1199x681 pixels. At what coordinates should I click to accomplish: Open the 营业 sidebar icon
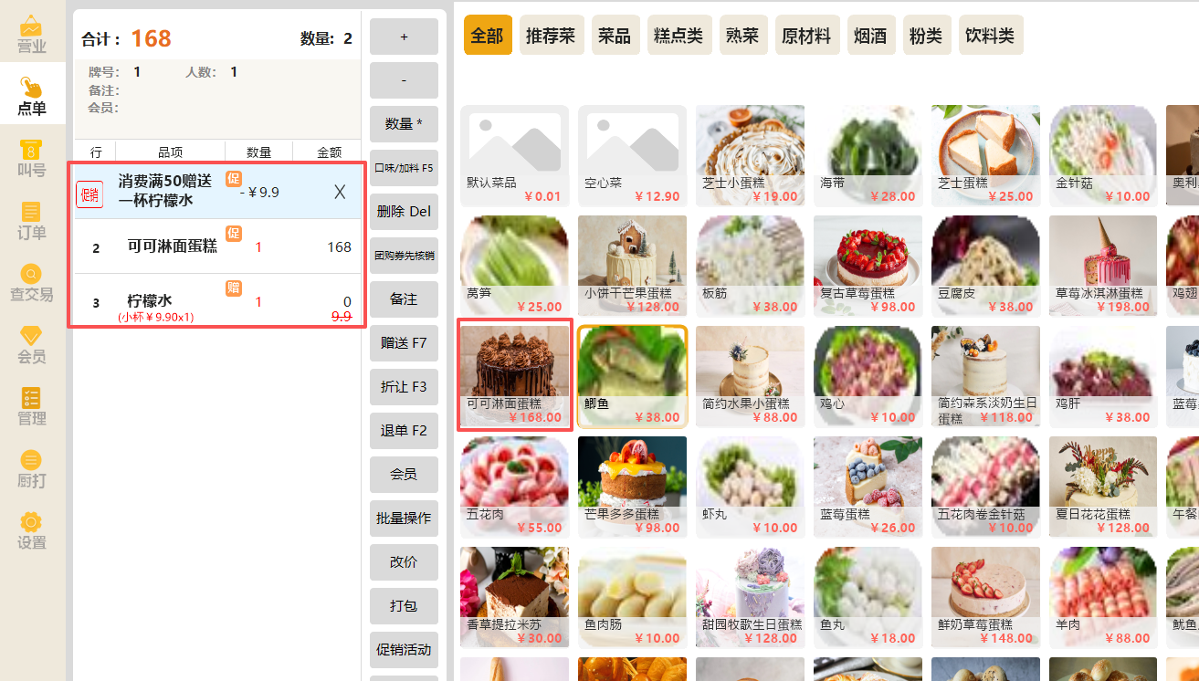pos(32,35)
